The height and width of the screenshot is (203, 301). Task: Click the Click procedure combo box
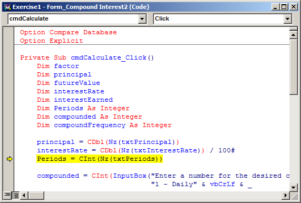click(x=222, y=19)
